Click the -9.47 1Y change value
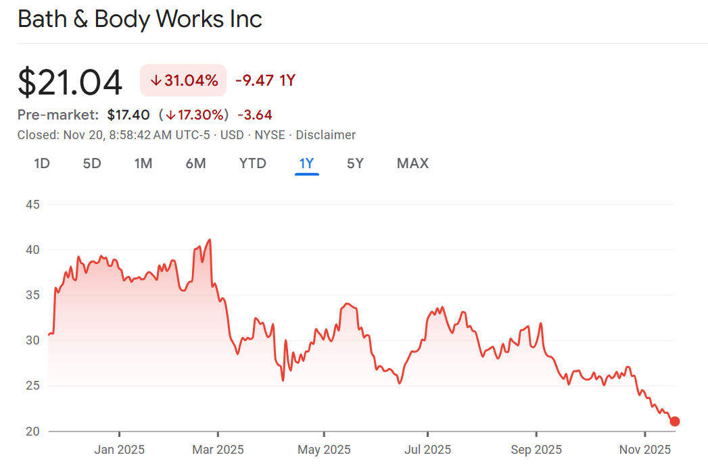The height and width of the screenshot is (468, 708). point(265,81)
